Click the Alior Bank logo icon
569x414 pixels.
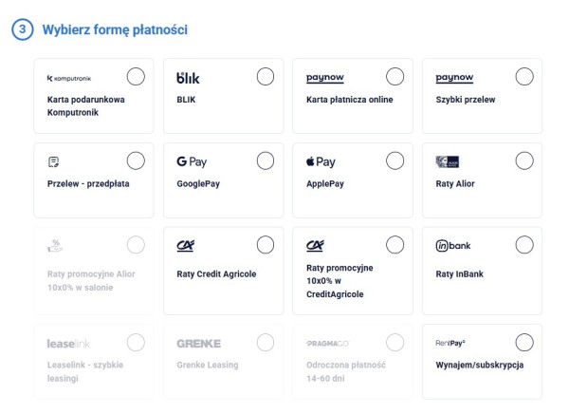point(448,162)
